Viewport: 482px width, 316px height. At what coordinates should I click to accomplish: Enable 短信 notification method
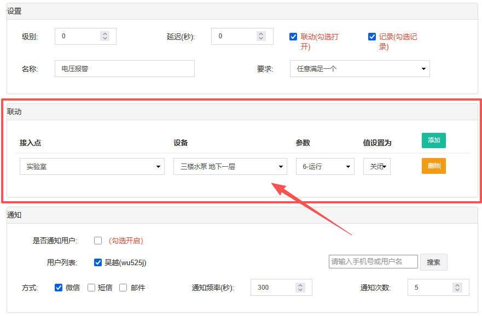pos(91,288)
